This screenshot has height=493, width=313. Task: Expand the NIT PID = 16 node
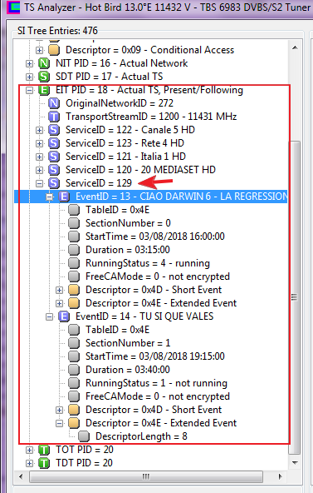[29, 63]
